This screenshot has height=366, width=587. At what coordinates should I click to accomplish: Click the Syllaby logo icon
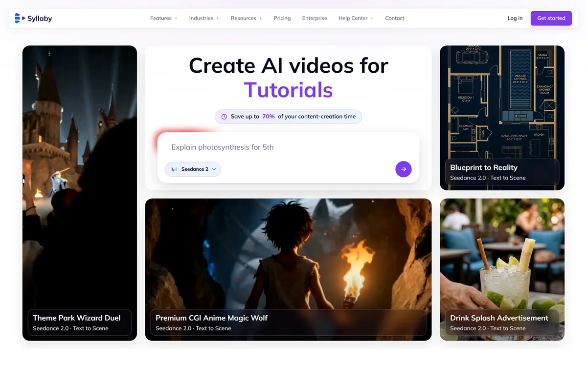[20, 18]
